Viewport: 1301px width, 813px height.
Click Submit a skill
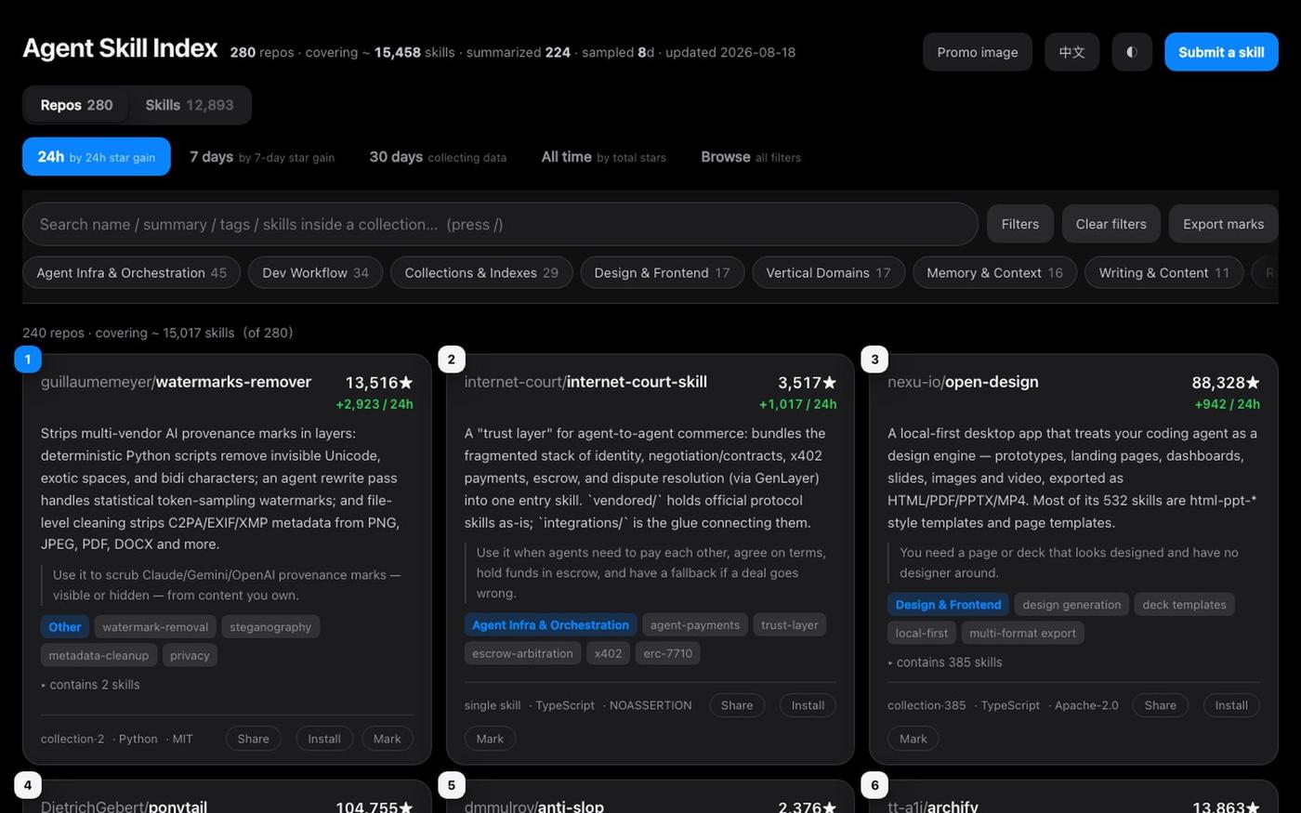(1221, 52)
